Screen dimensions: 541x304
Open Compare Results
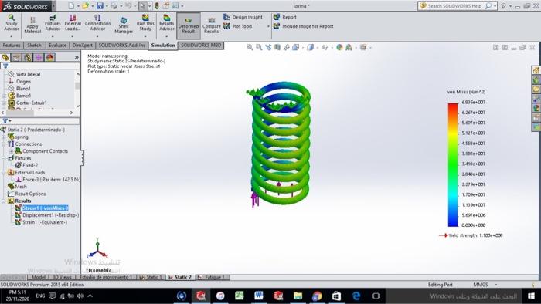point(212,25)
